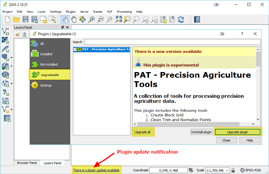Open the Processing menu
This screenshot has width=269, height=174.
(124, 12)
